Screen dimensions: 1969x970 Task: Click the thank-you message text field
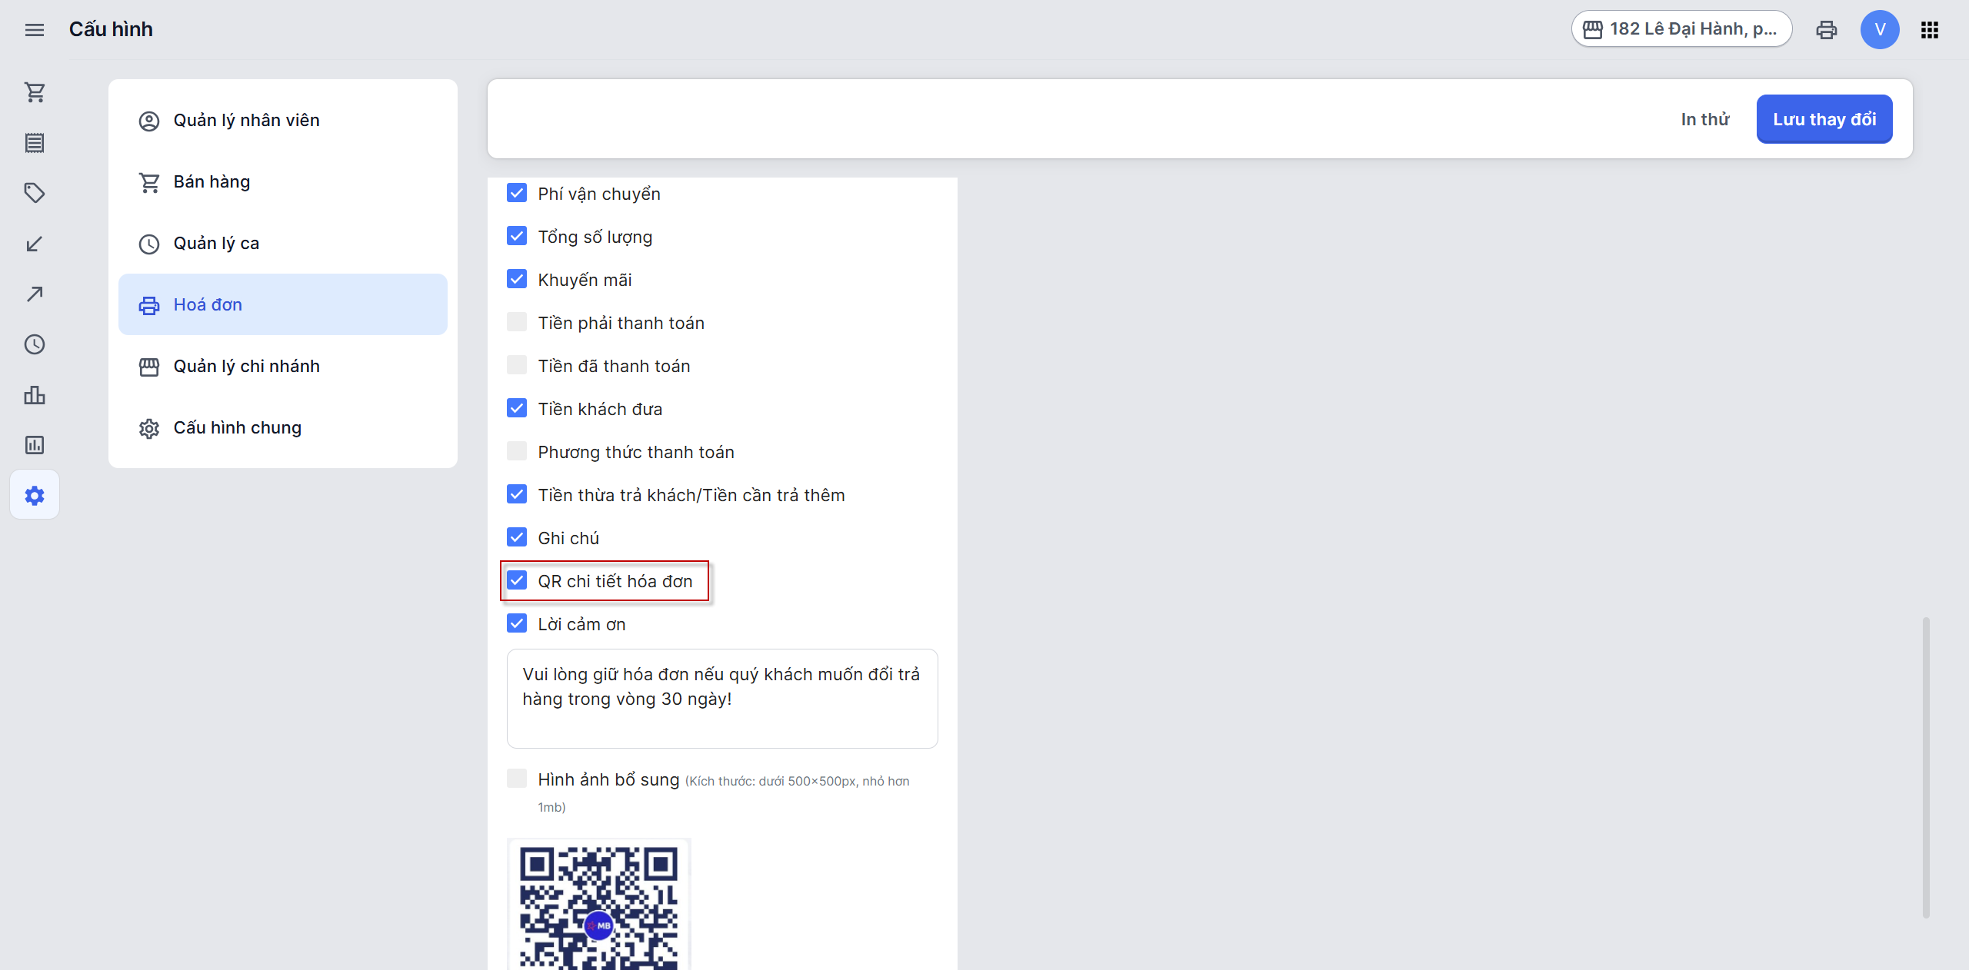point(721,698)
